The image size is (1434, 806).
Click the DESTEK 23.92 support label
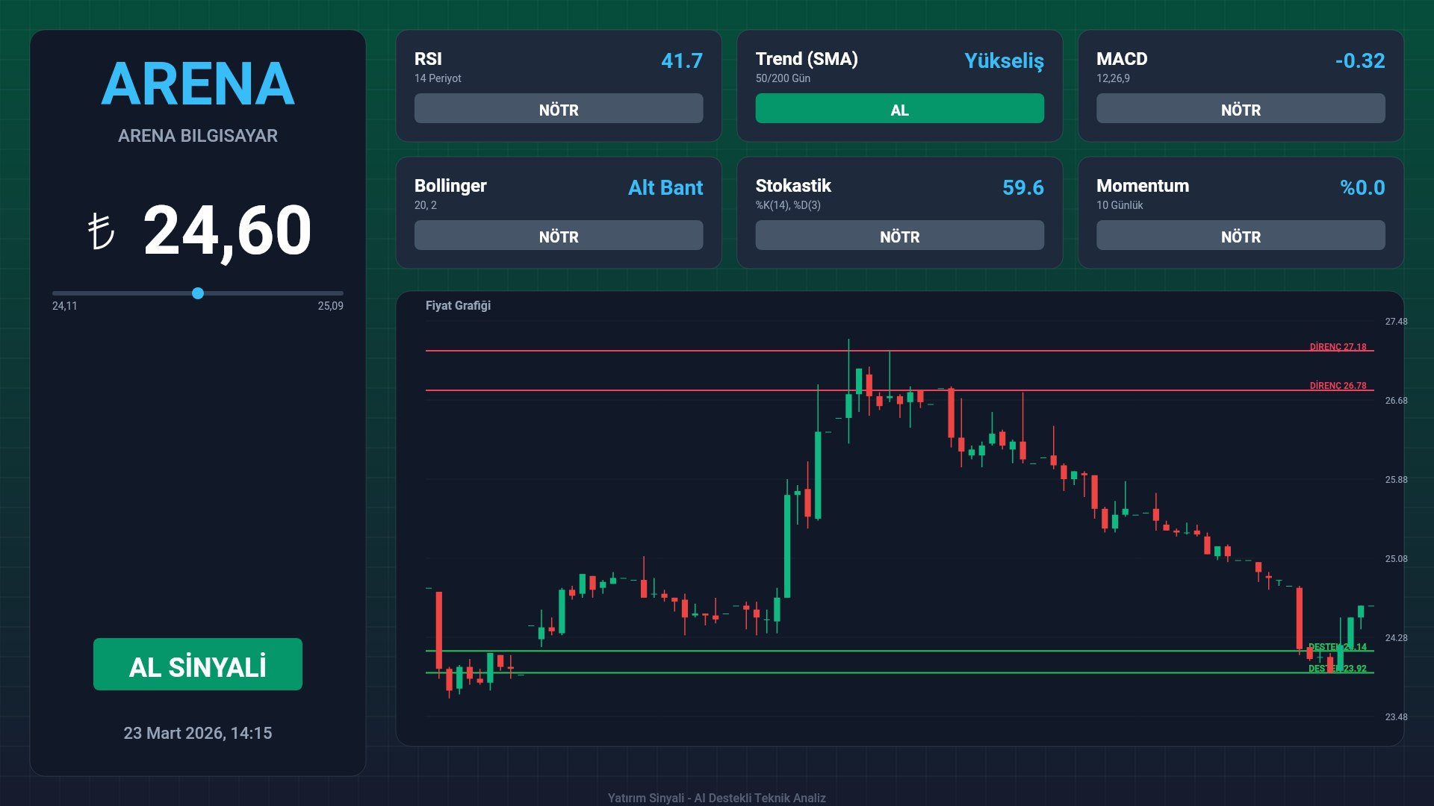pos(1338,668)
